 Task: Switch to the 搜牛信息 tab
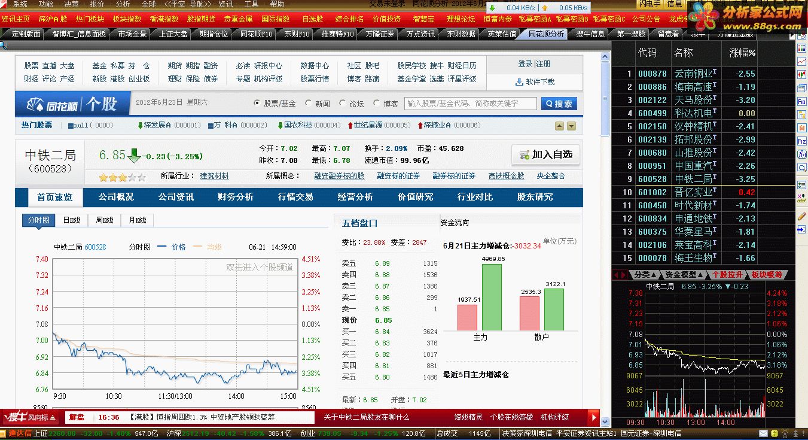pyautogui.click(x=591, y=34)
